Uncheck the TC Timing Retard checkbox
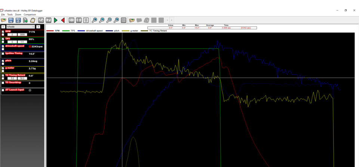The image size is (359, 167). click(x=3, y=76)
